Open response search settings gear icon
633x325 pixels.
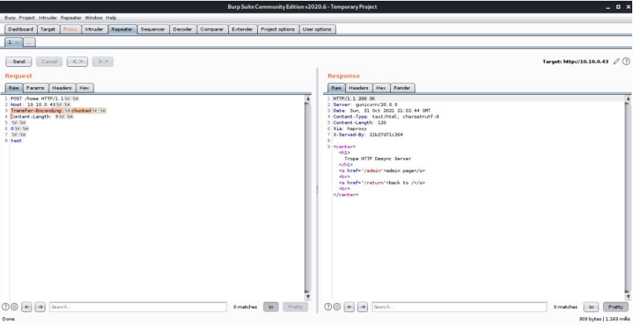pyautogui.click(x=338, y=306)
